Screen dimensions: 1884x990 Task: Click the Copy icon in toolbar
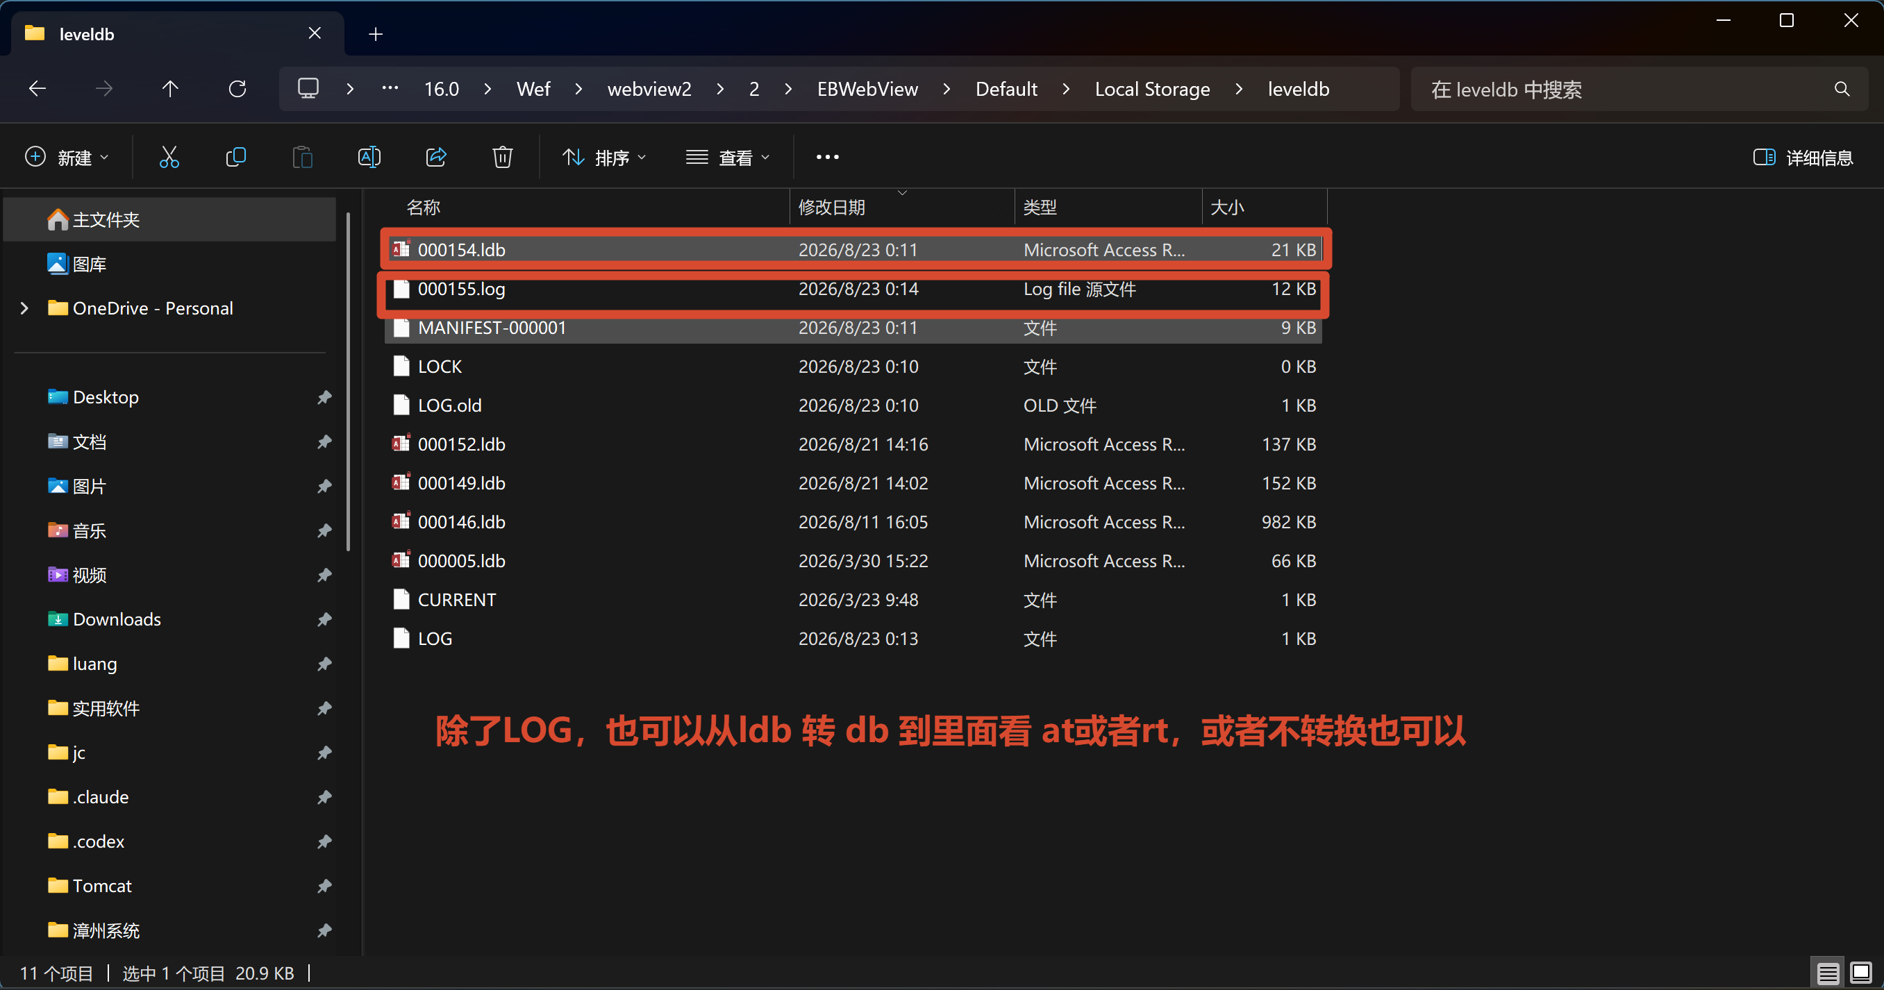(x=235, y=157)
